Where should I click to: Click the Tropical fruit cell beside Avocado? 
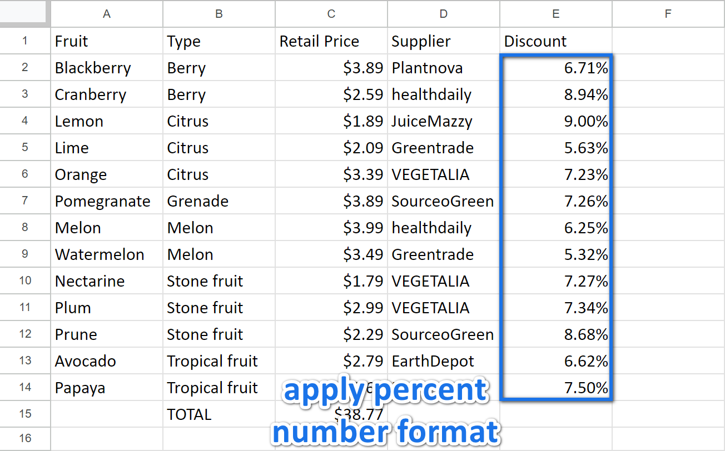tap(219, 361)
